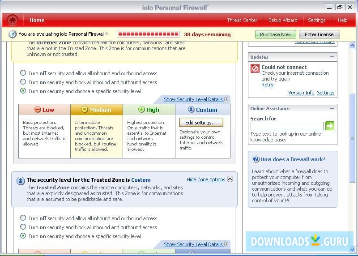Click the Could not connect heading
Image resolution: width=358 pixels, height=256 pixels.
point(284,67)
